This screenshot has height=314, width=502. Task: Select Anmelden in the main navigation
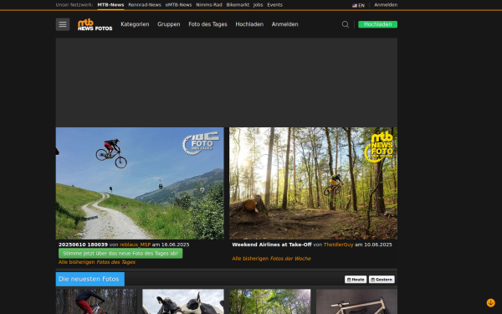(x=285, y=24)
